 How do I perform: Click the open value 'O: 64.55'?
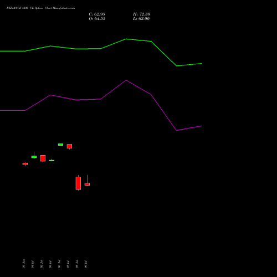[97, 19]
